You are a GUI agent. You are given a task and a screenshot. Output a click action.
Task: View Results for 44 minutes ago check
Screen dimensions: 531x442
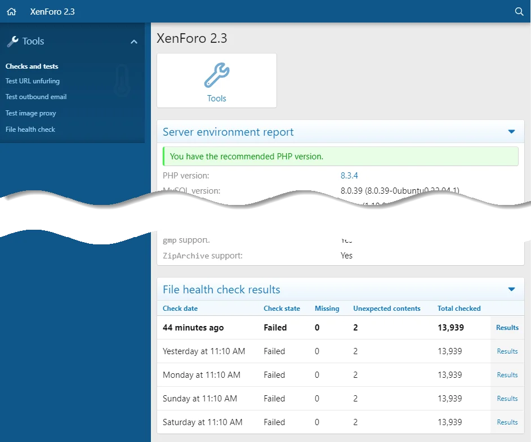tap(507, 328)
